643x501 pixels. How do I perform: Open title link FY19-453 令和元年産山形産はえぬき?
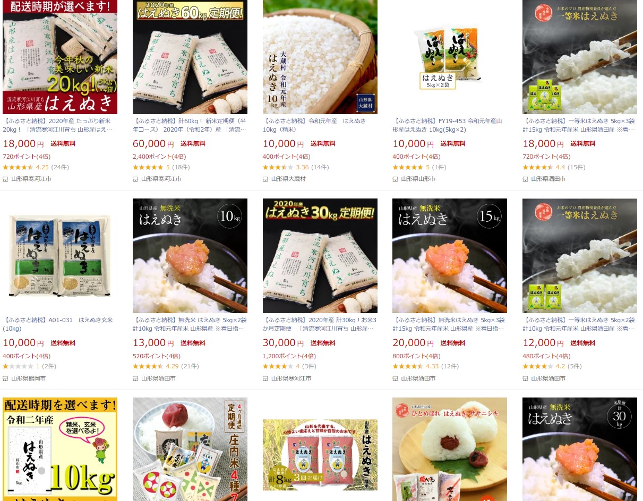448,125
